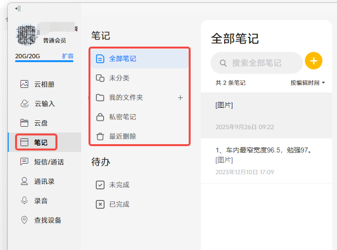Show 未完成 unfinished to-do items

[119, 185]
